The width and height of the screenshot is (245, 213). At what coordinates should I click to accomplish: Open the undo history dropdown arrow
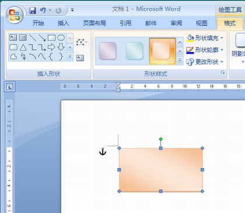50,10
